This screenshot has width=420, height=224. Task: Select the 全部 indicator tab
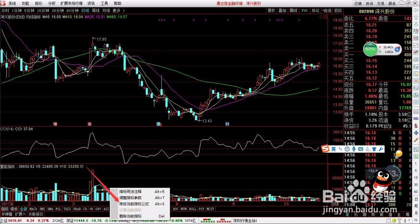(x=24, y=209)
